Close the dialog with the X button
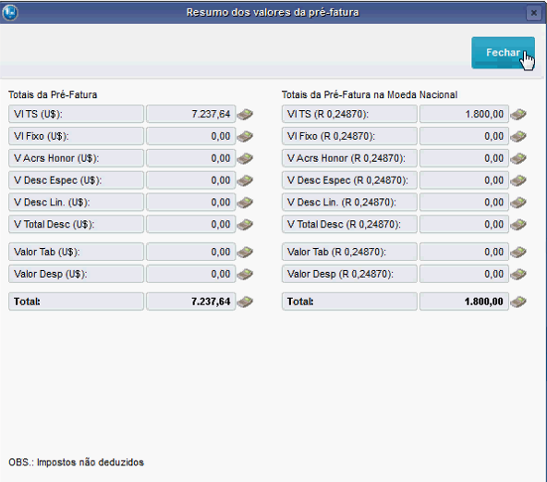Screen dimensions: 547x482 533,13
